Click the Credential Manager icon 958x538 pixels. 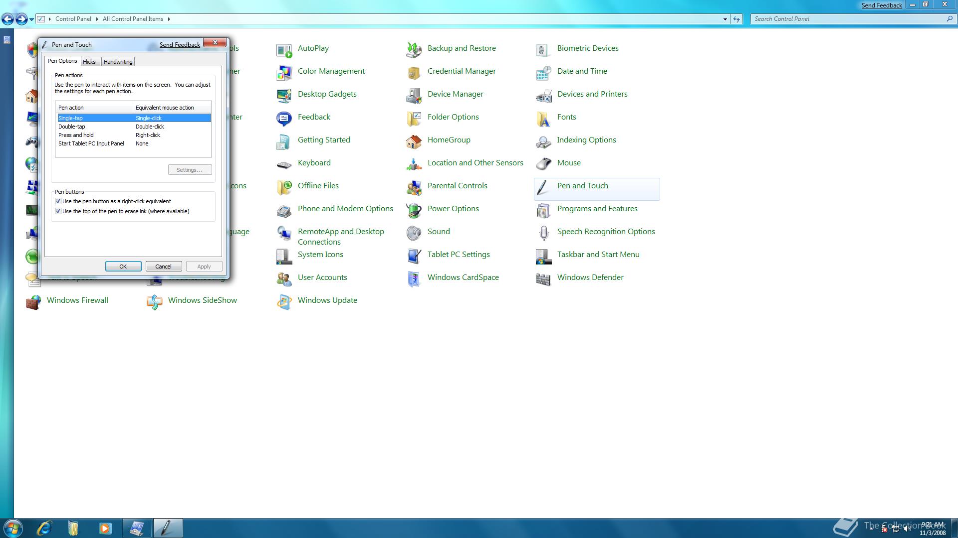(414, 73)
